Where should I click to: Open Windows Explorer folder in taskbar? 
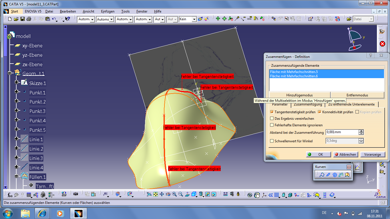(x=25, y=213)
